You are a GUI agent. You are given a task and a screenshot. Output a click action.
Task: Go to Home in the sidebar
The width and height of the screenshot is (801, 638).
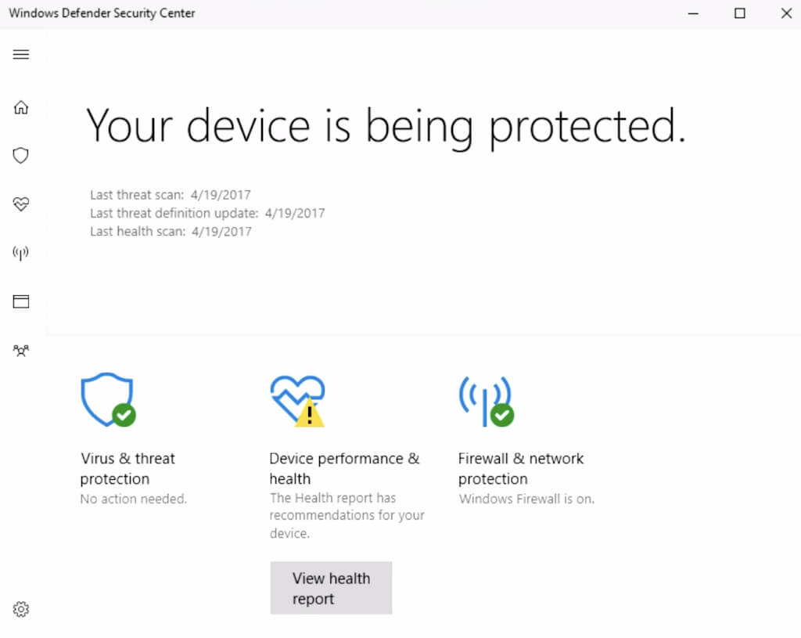(x=21, y=107)
